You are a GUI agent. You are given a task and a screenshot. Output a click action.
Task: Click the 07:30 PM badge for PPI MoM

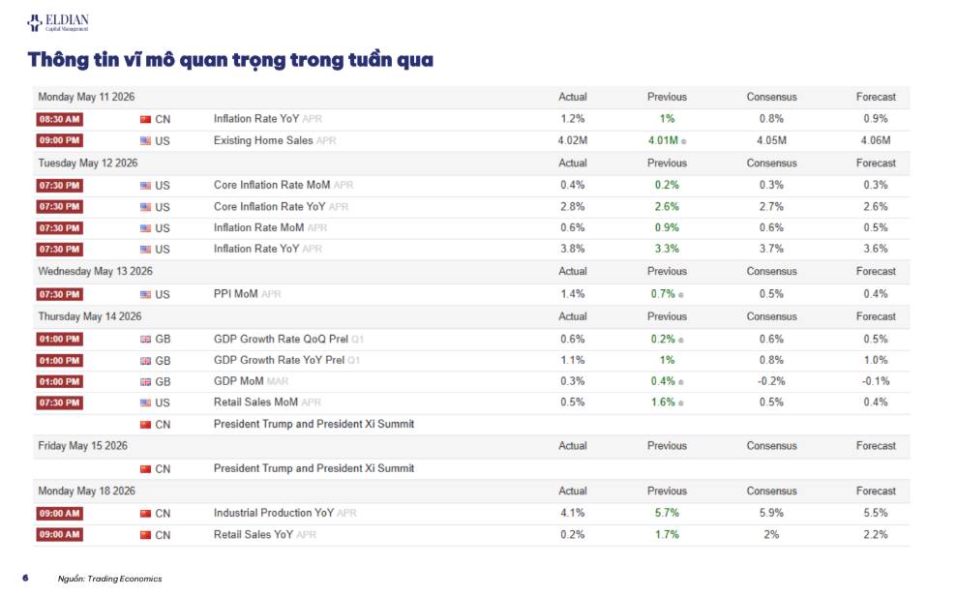point(59,294)
